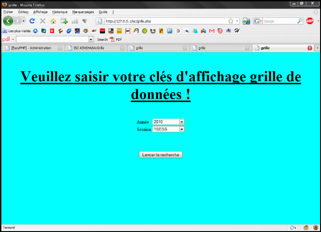Screen dimensions: 321x232
Task: Click the Lancer la recherche button
Action: coord(160,155)
